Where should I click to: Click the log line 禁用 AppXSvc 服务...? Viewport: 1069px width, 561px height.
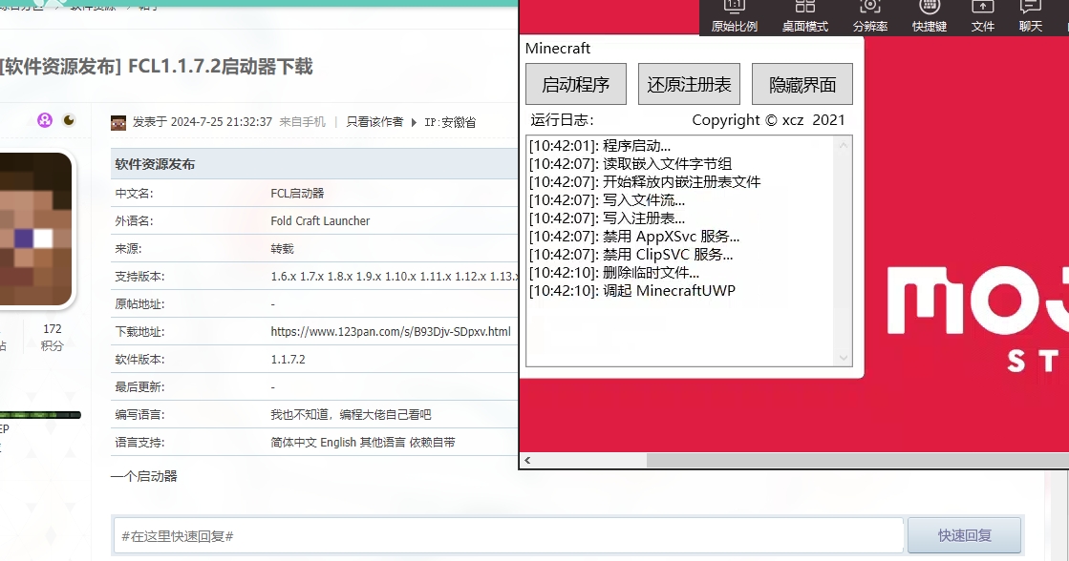pos(634,237)
